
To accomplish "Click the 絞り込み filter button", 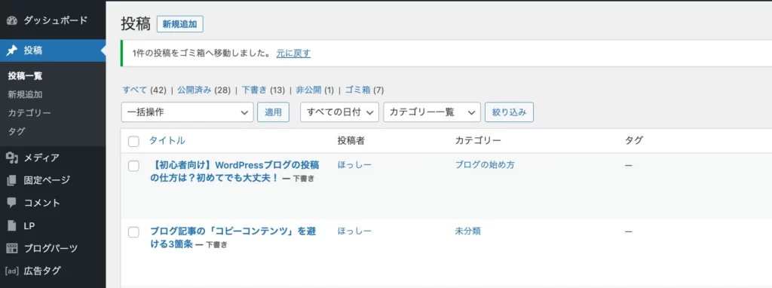I will point(509,112).
